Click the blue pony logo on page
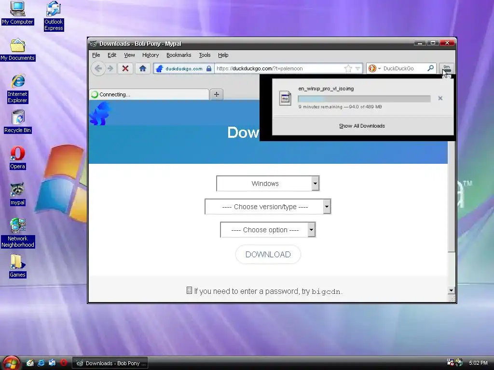This screenshot has width=494, height=370. [100, 113]
